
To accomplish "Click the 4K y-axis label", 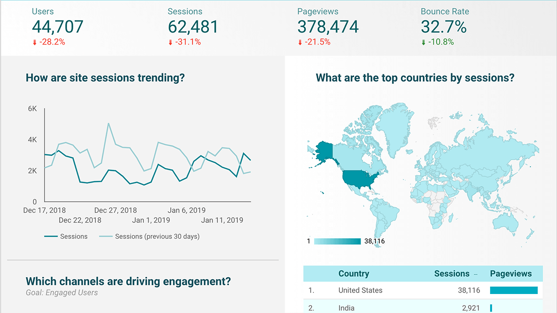I will click(32, 140).
